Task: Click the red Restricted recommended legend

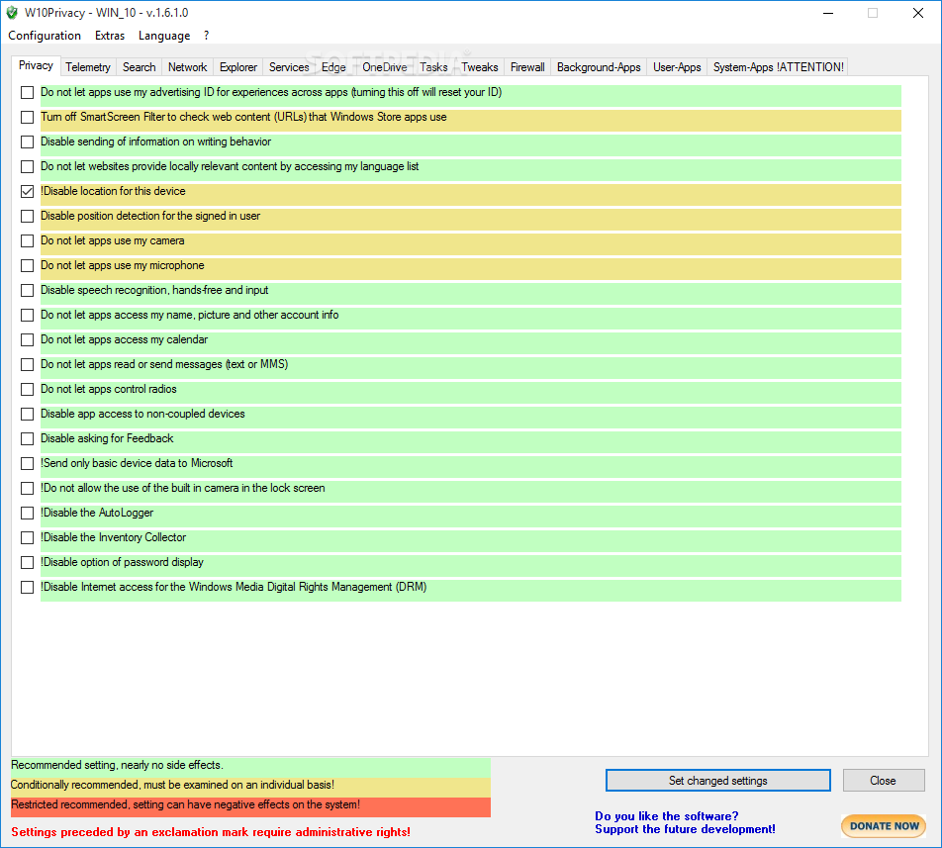Action: pyautogui.click(x=250, y=805)
